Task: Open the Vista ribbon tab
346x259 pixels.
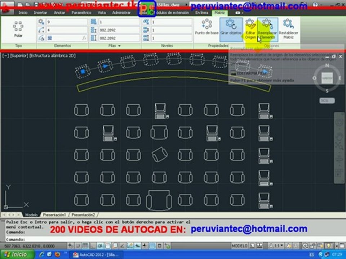Action: click(x=102, y=13)
